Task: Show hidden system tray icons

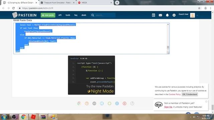Action: (191, 117)
